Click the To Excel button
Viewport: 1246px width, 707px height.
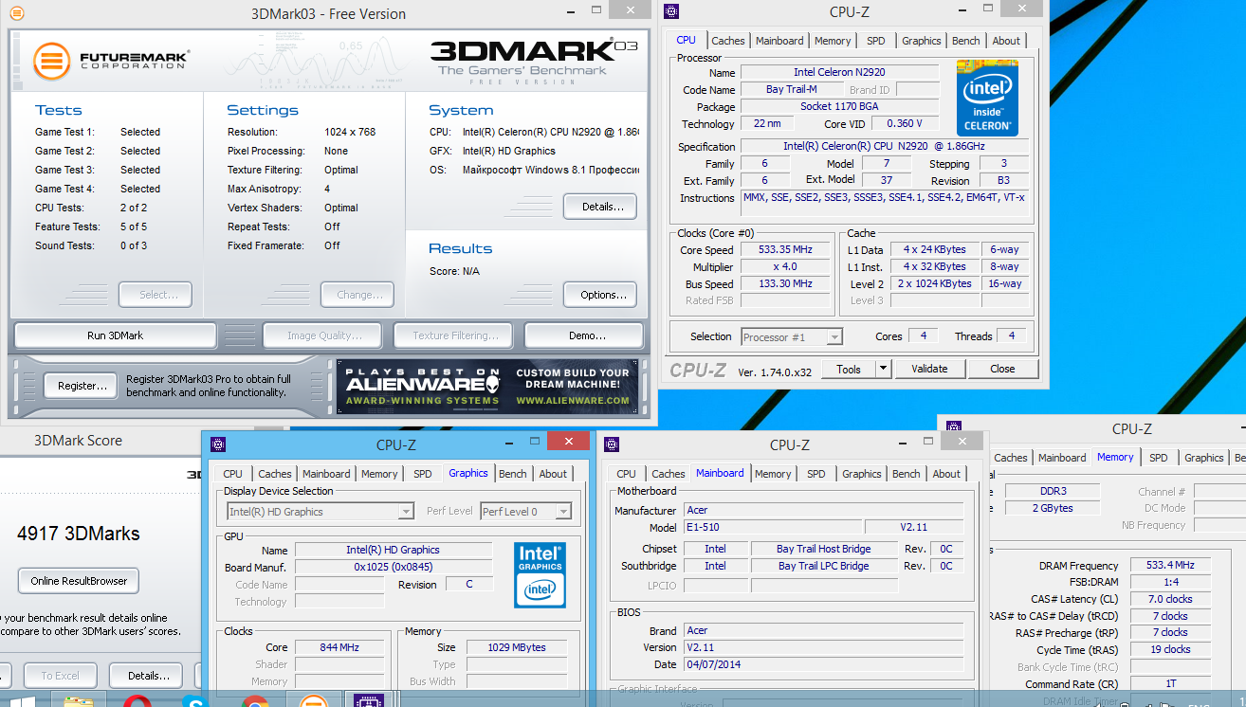pyautogui.click(x=60, y=676)
